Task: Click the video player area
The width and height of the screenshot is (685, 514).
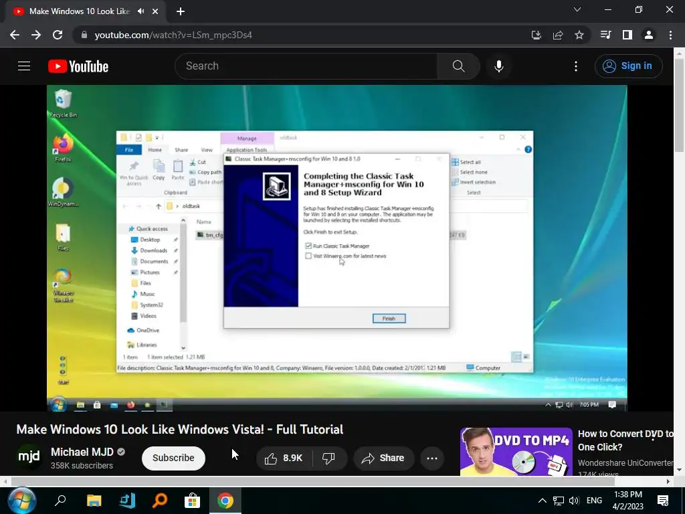Action: tap(337, 248)
